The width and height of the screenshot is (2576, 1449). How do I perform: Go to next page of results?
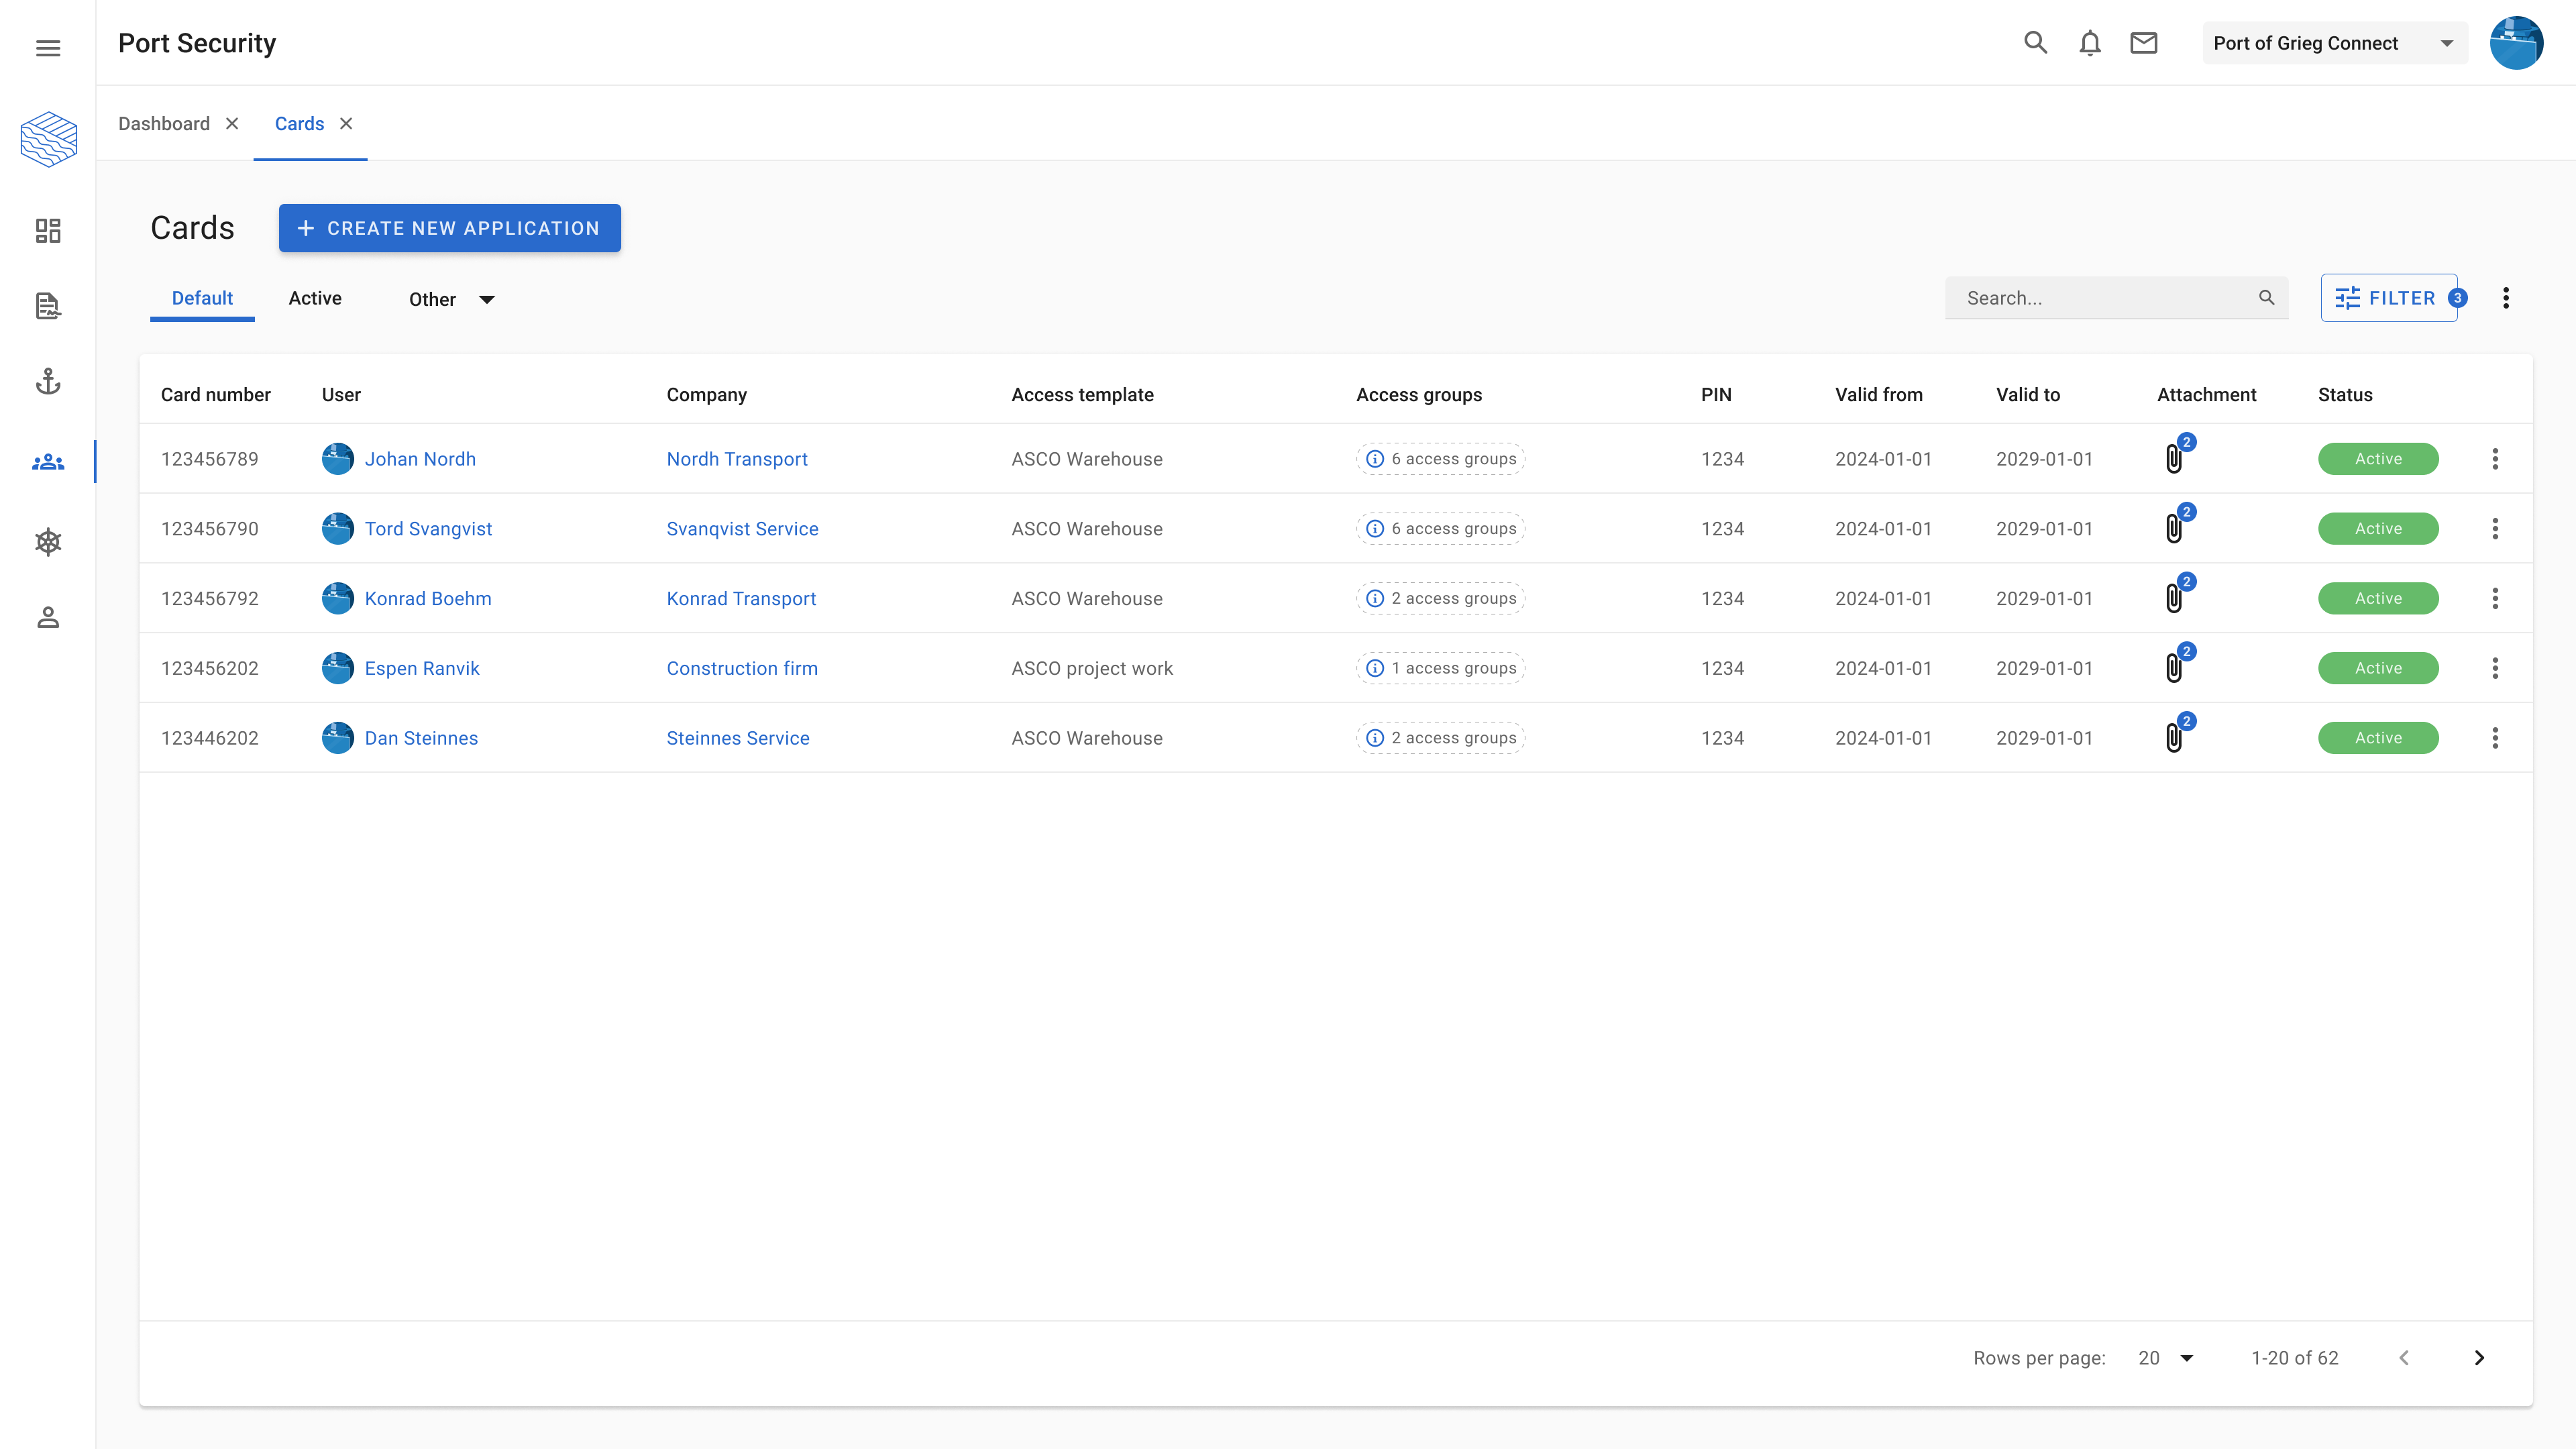(2478, 1357)
